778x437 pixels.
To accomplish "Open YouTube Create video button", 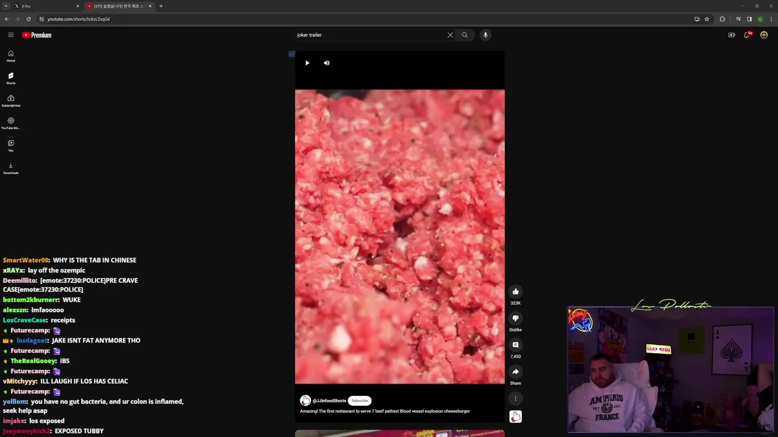I will click(732, 35).
